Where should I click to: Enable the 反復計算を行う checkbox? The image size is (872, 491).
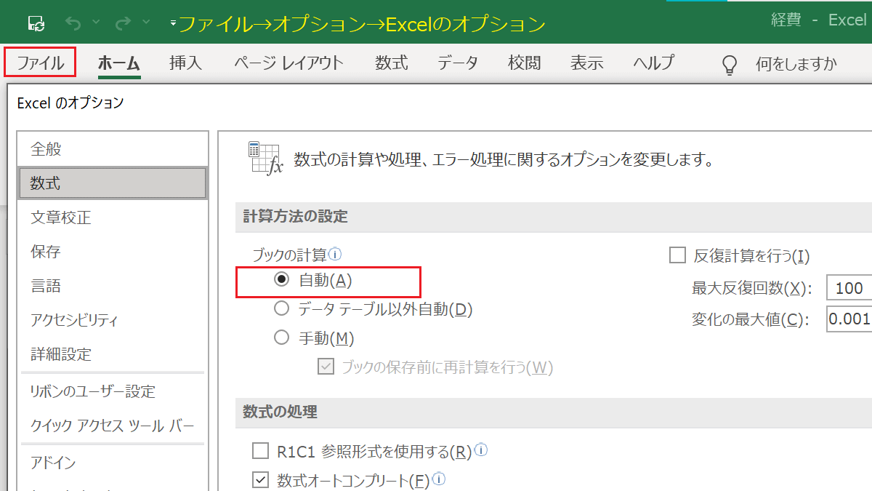click(677, 255)
